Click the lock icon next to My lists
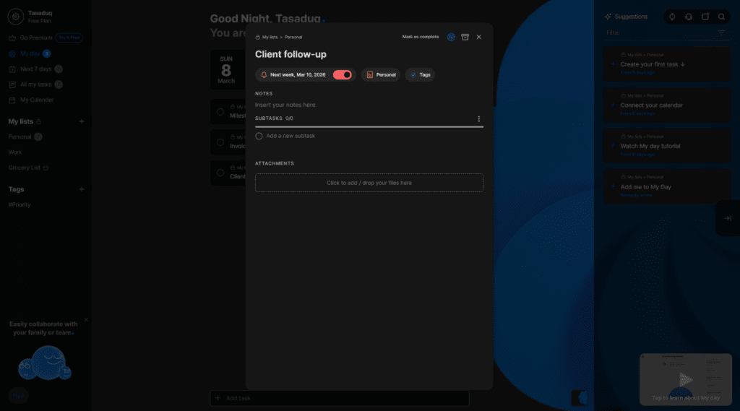 tap(39, 122)
